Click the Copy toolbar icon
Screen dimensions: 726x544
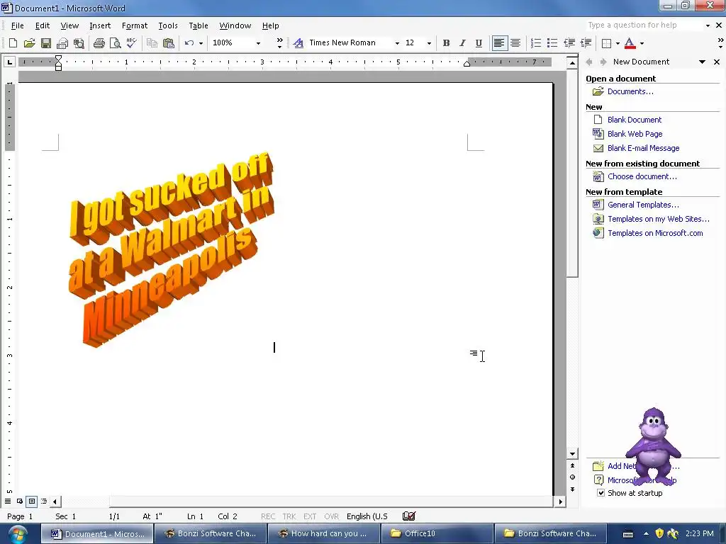tap(152, 43)
